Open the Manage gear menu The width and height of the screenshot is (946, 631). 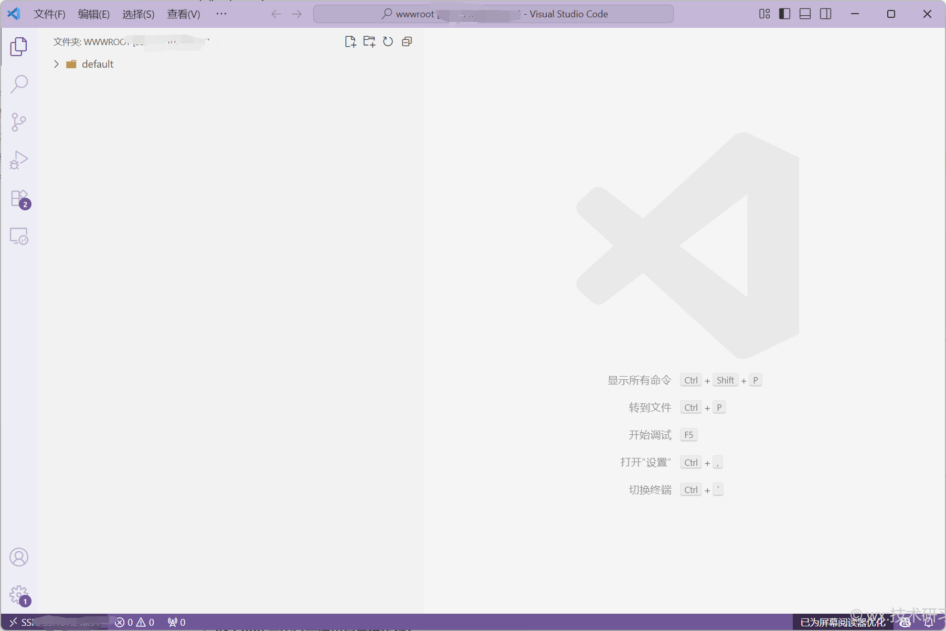tap(20, 596)
